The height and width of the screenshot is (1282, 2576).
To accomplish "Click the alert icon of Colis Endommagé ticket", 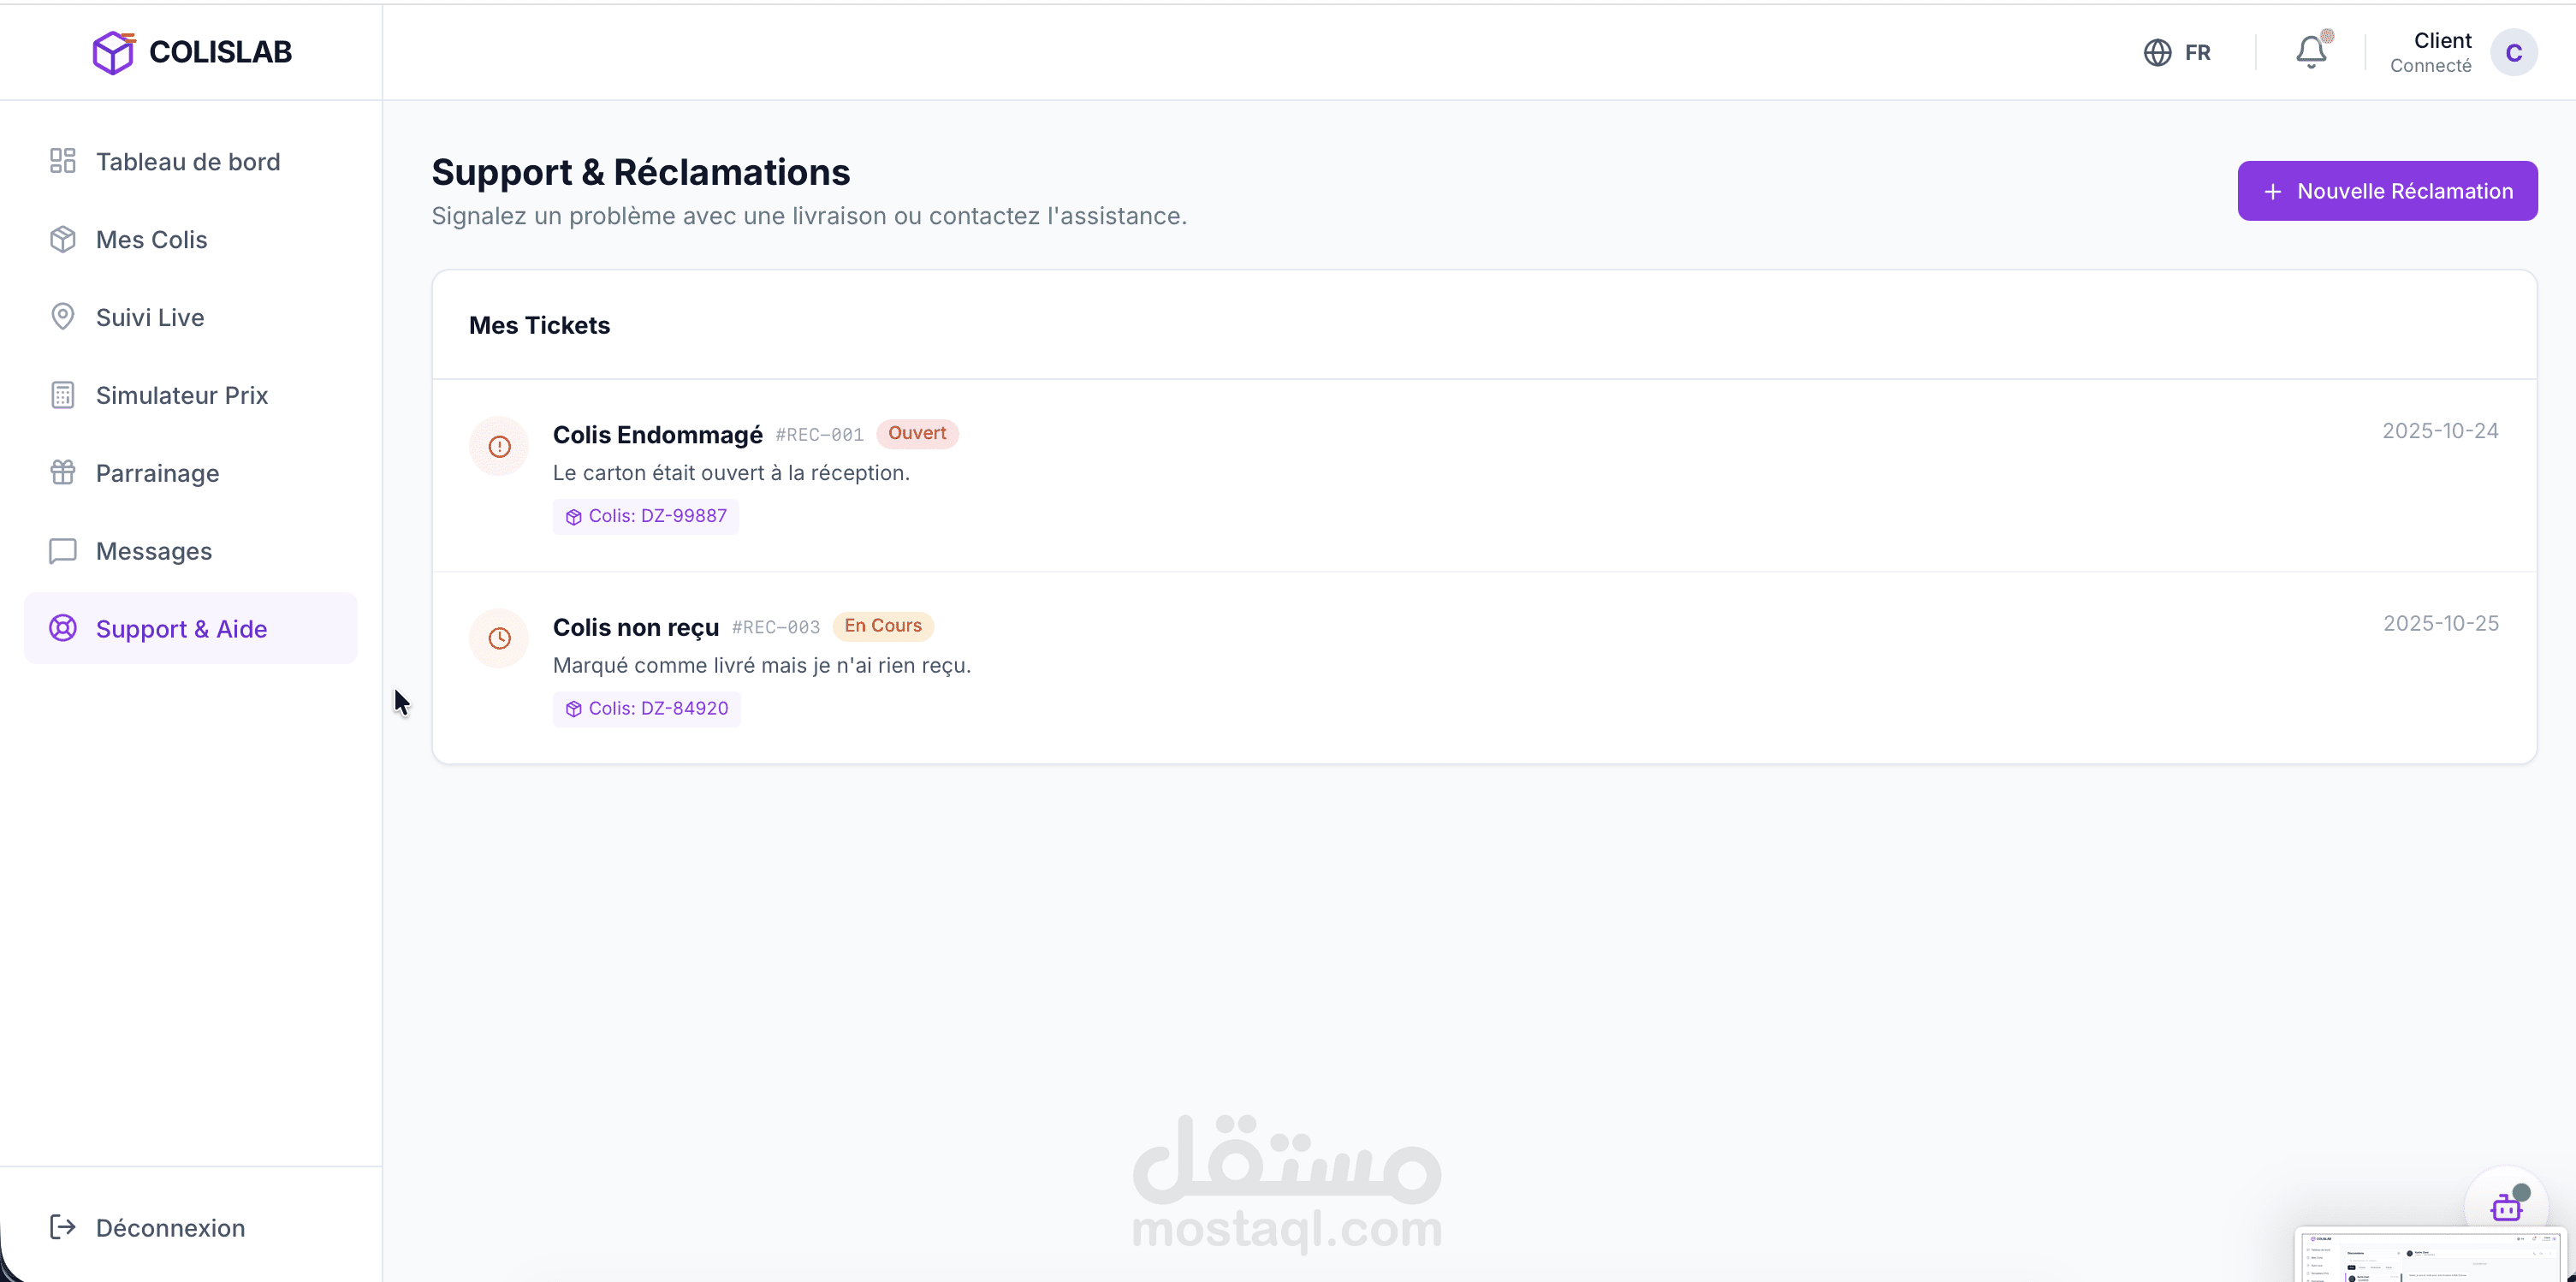I will coord(499,446).
